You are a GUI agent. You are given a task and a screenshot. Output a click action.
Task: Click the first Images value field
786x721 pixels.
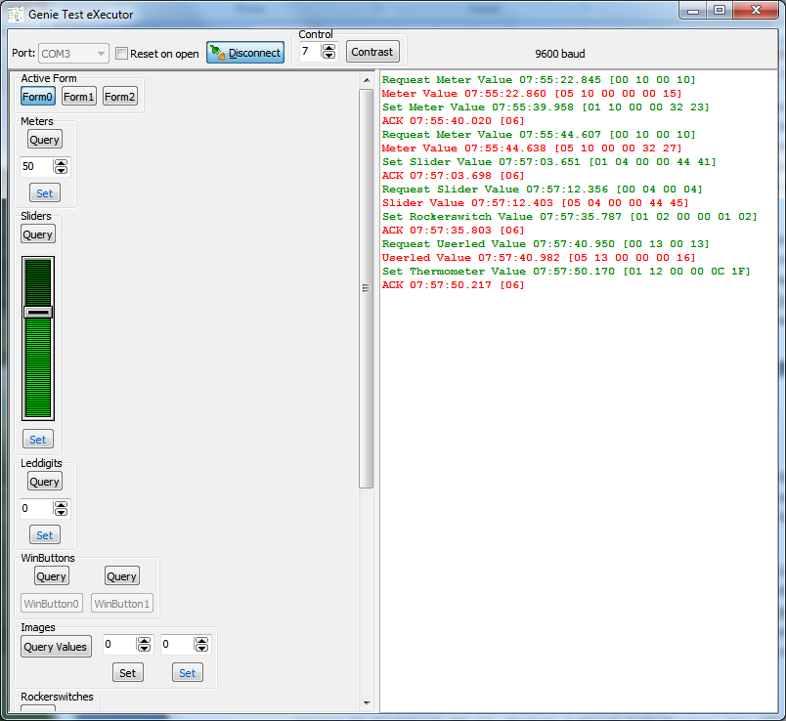point(119,645)
